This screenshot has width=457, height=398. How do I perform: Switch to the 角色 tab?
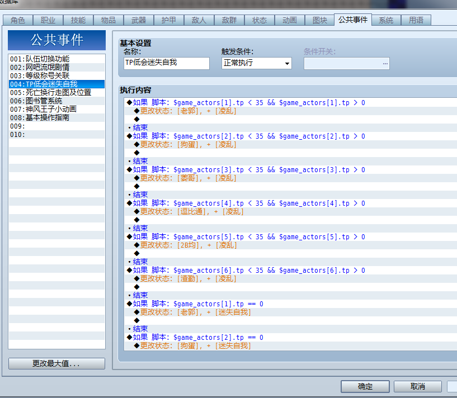coord(18,20)
